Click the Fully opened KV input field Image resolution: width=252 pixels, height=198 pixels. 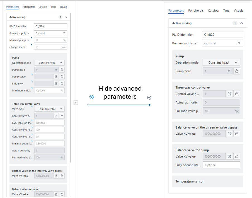tap(221, 165)
